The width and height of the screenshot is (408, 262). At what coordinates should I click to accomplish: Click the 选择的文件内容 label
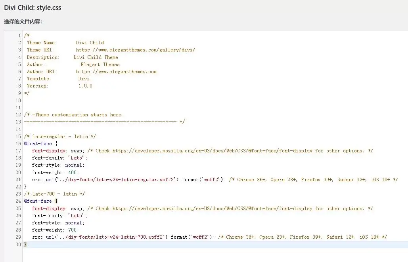pyautogui.click(x=23, y=21)
